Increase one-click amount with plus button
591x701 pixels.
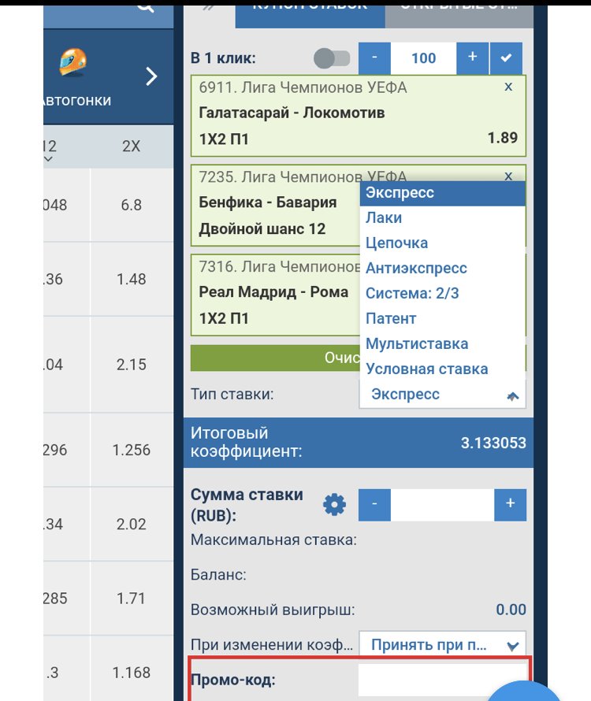[x=473, y=58]
